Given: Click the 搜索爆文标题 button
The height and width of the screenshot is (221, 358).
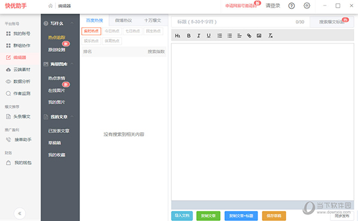Looking at the screenshot, I should (332, 22).
